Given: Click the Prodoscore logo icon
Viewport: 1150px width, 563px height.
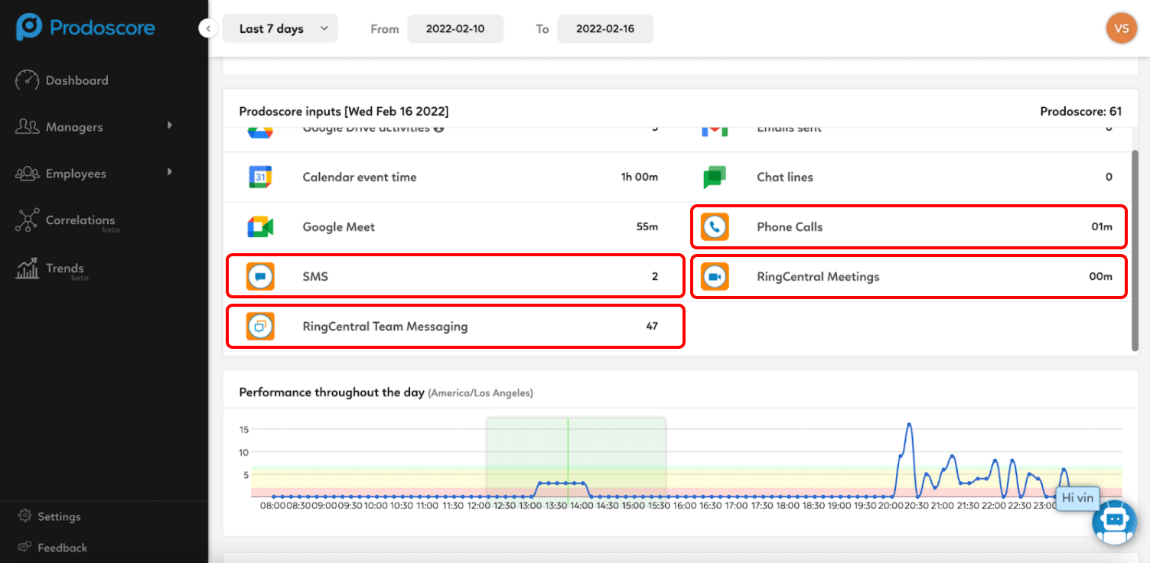Looking at the screenshot, I should 29,28.
